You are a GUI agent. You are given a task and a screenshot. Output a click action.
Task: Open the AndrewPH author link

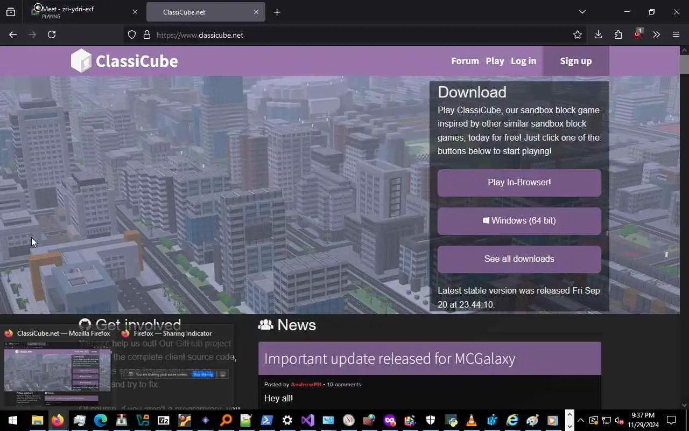pyautogui.click(x=306, y=384)
